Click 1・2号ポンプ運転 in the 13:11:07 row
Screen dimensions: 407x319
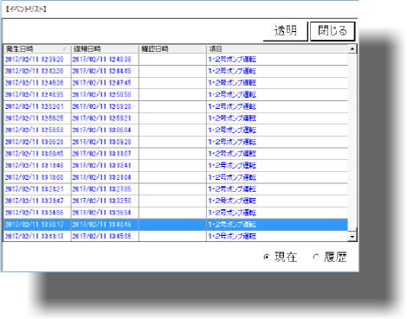pos(232,154)
